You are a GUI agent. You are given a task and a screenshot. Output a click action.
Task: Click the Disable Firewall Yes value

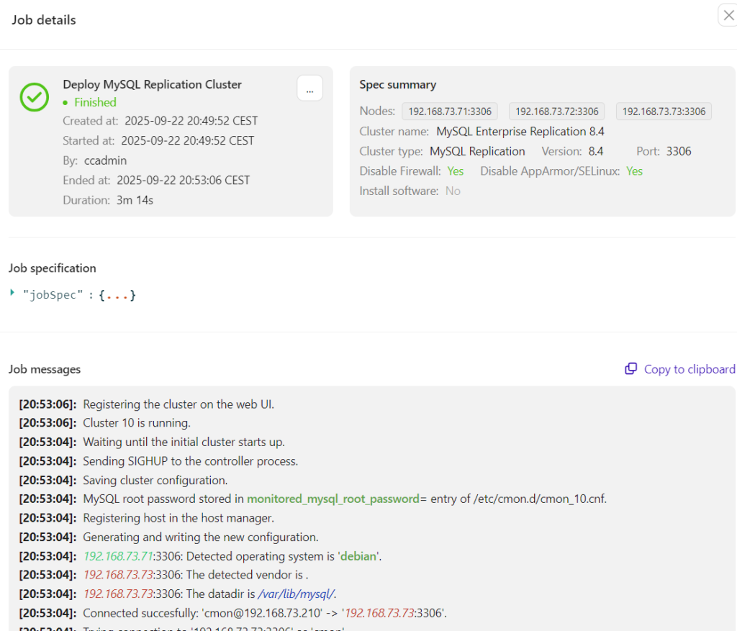(455, 171)
